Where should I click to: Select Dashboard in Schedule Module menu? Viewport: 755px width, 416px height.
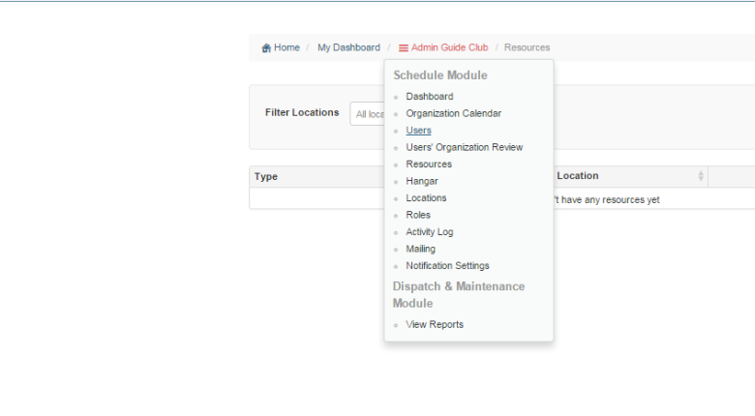tap(430, 97)
